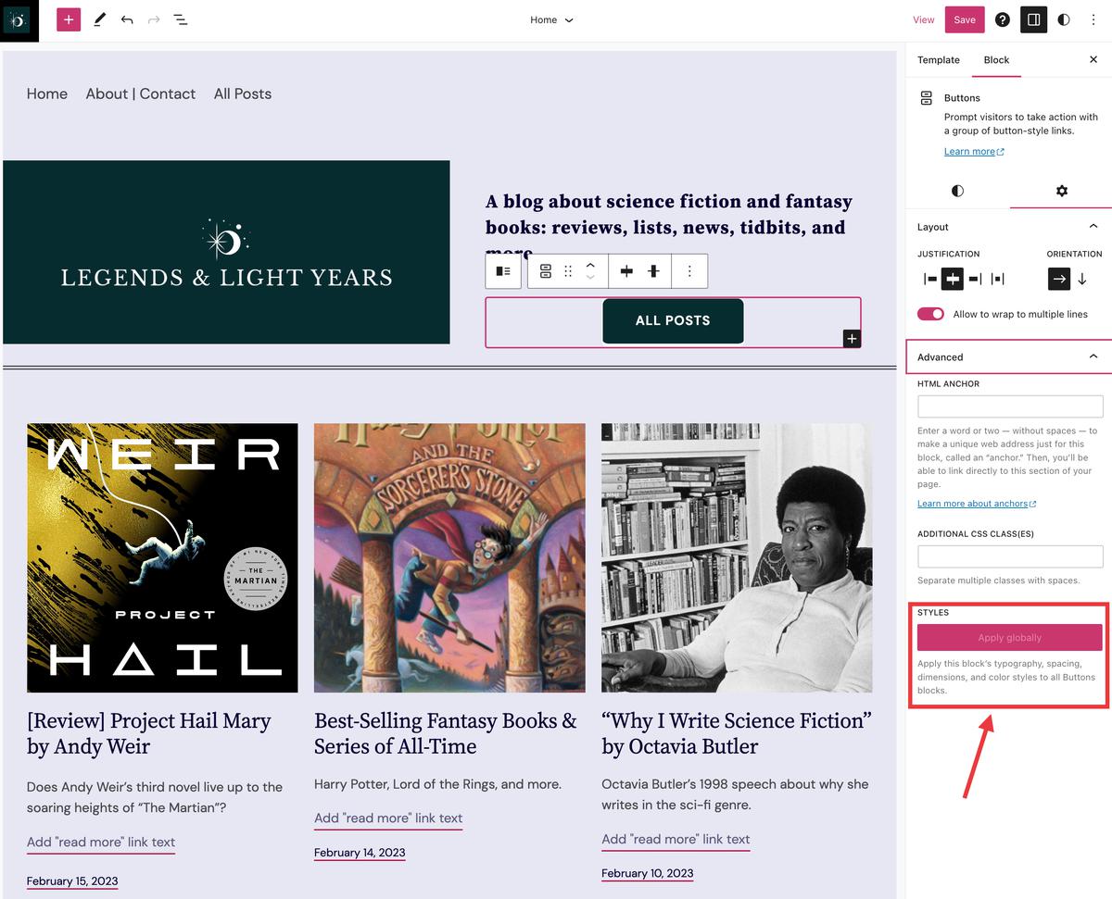This screenshot has width=1112, height=899.
Task: Switch to the Template tab
Action: pos(938,60)
